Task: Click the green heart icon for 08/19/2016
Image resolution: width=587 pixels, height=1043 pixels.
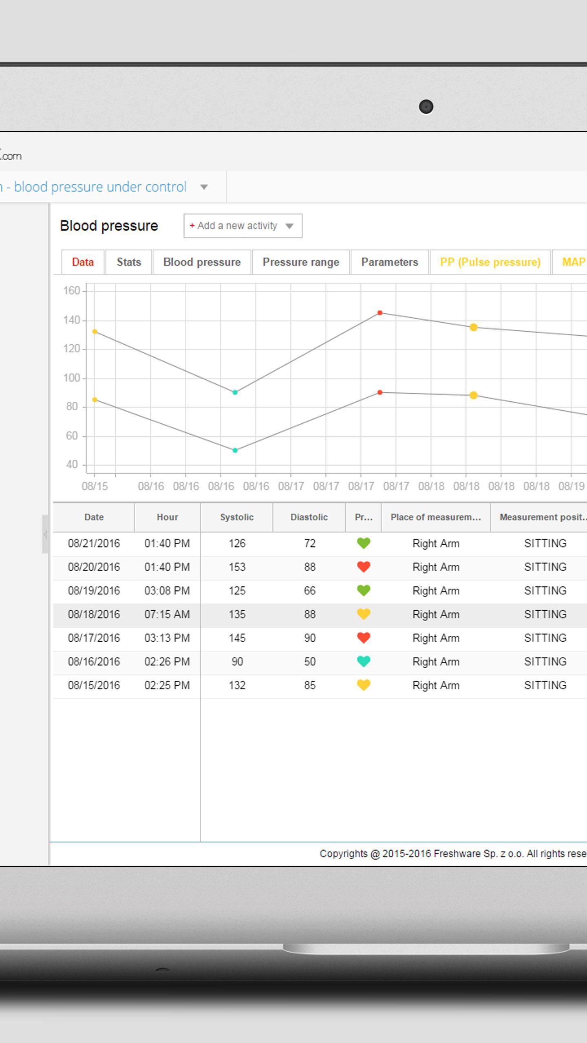Action: 364,590
